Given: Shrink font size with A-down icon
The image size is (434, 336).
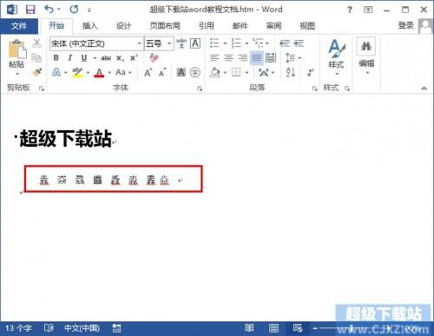Looking at the screenshot, I should (162, 72).
